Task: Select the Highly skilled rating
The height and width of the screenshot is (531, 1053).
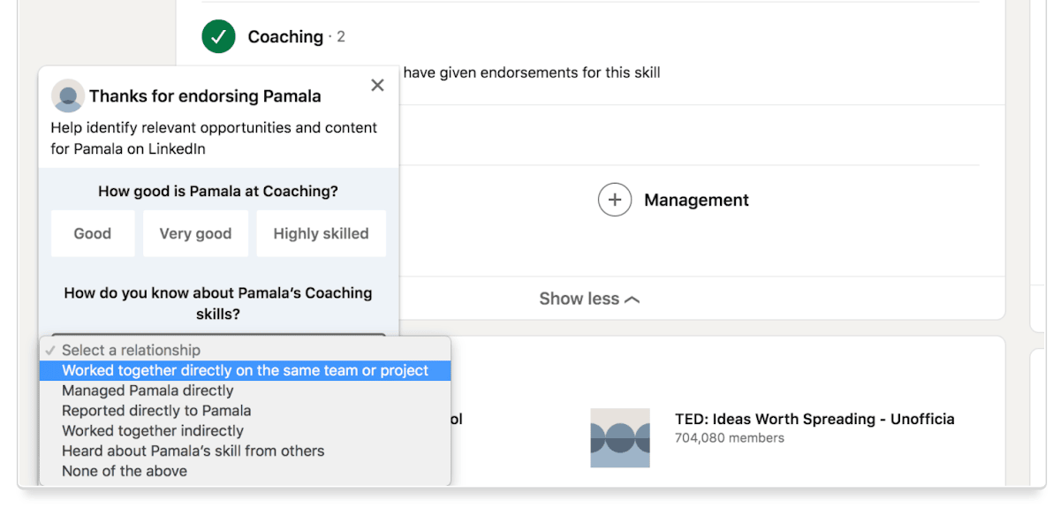Action: pyautogui.click(x=321, y=233)
